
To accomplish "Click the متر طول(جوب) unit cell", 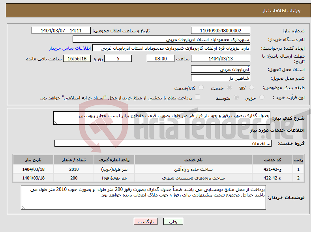I will [114, 169].
